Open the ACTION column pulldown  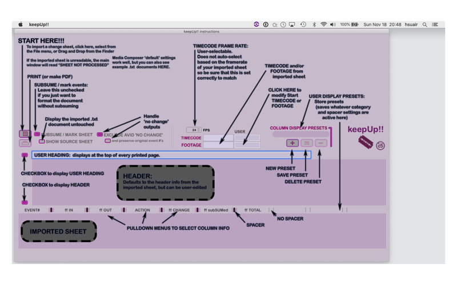click(x=142, y=210)
